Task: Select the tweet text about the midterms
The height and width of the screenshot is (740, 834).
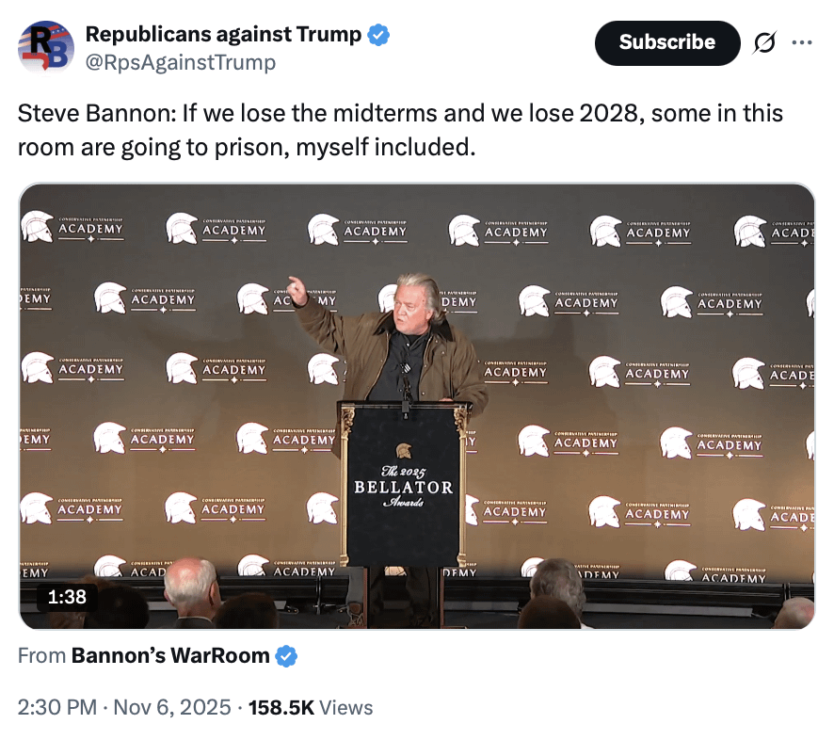Action: pos(400,132)
